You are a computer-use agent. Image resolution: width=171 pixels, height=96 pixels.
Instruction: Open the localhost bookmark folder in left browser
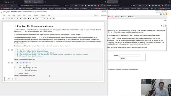(x=83, y=9)
